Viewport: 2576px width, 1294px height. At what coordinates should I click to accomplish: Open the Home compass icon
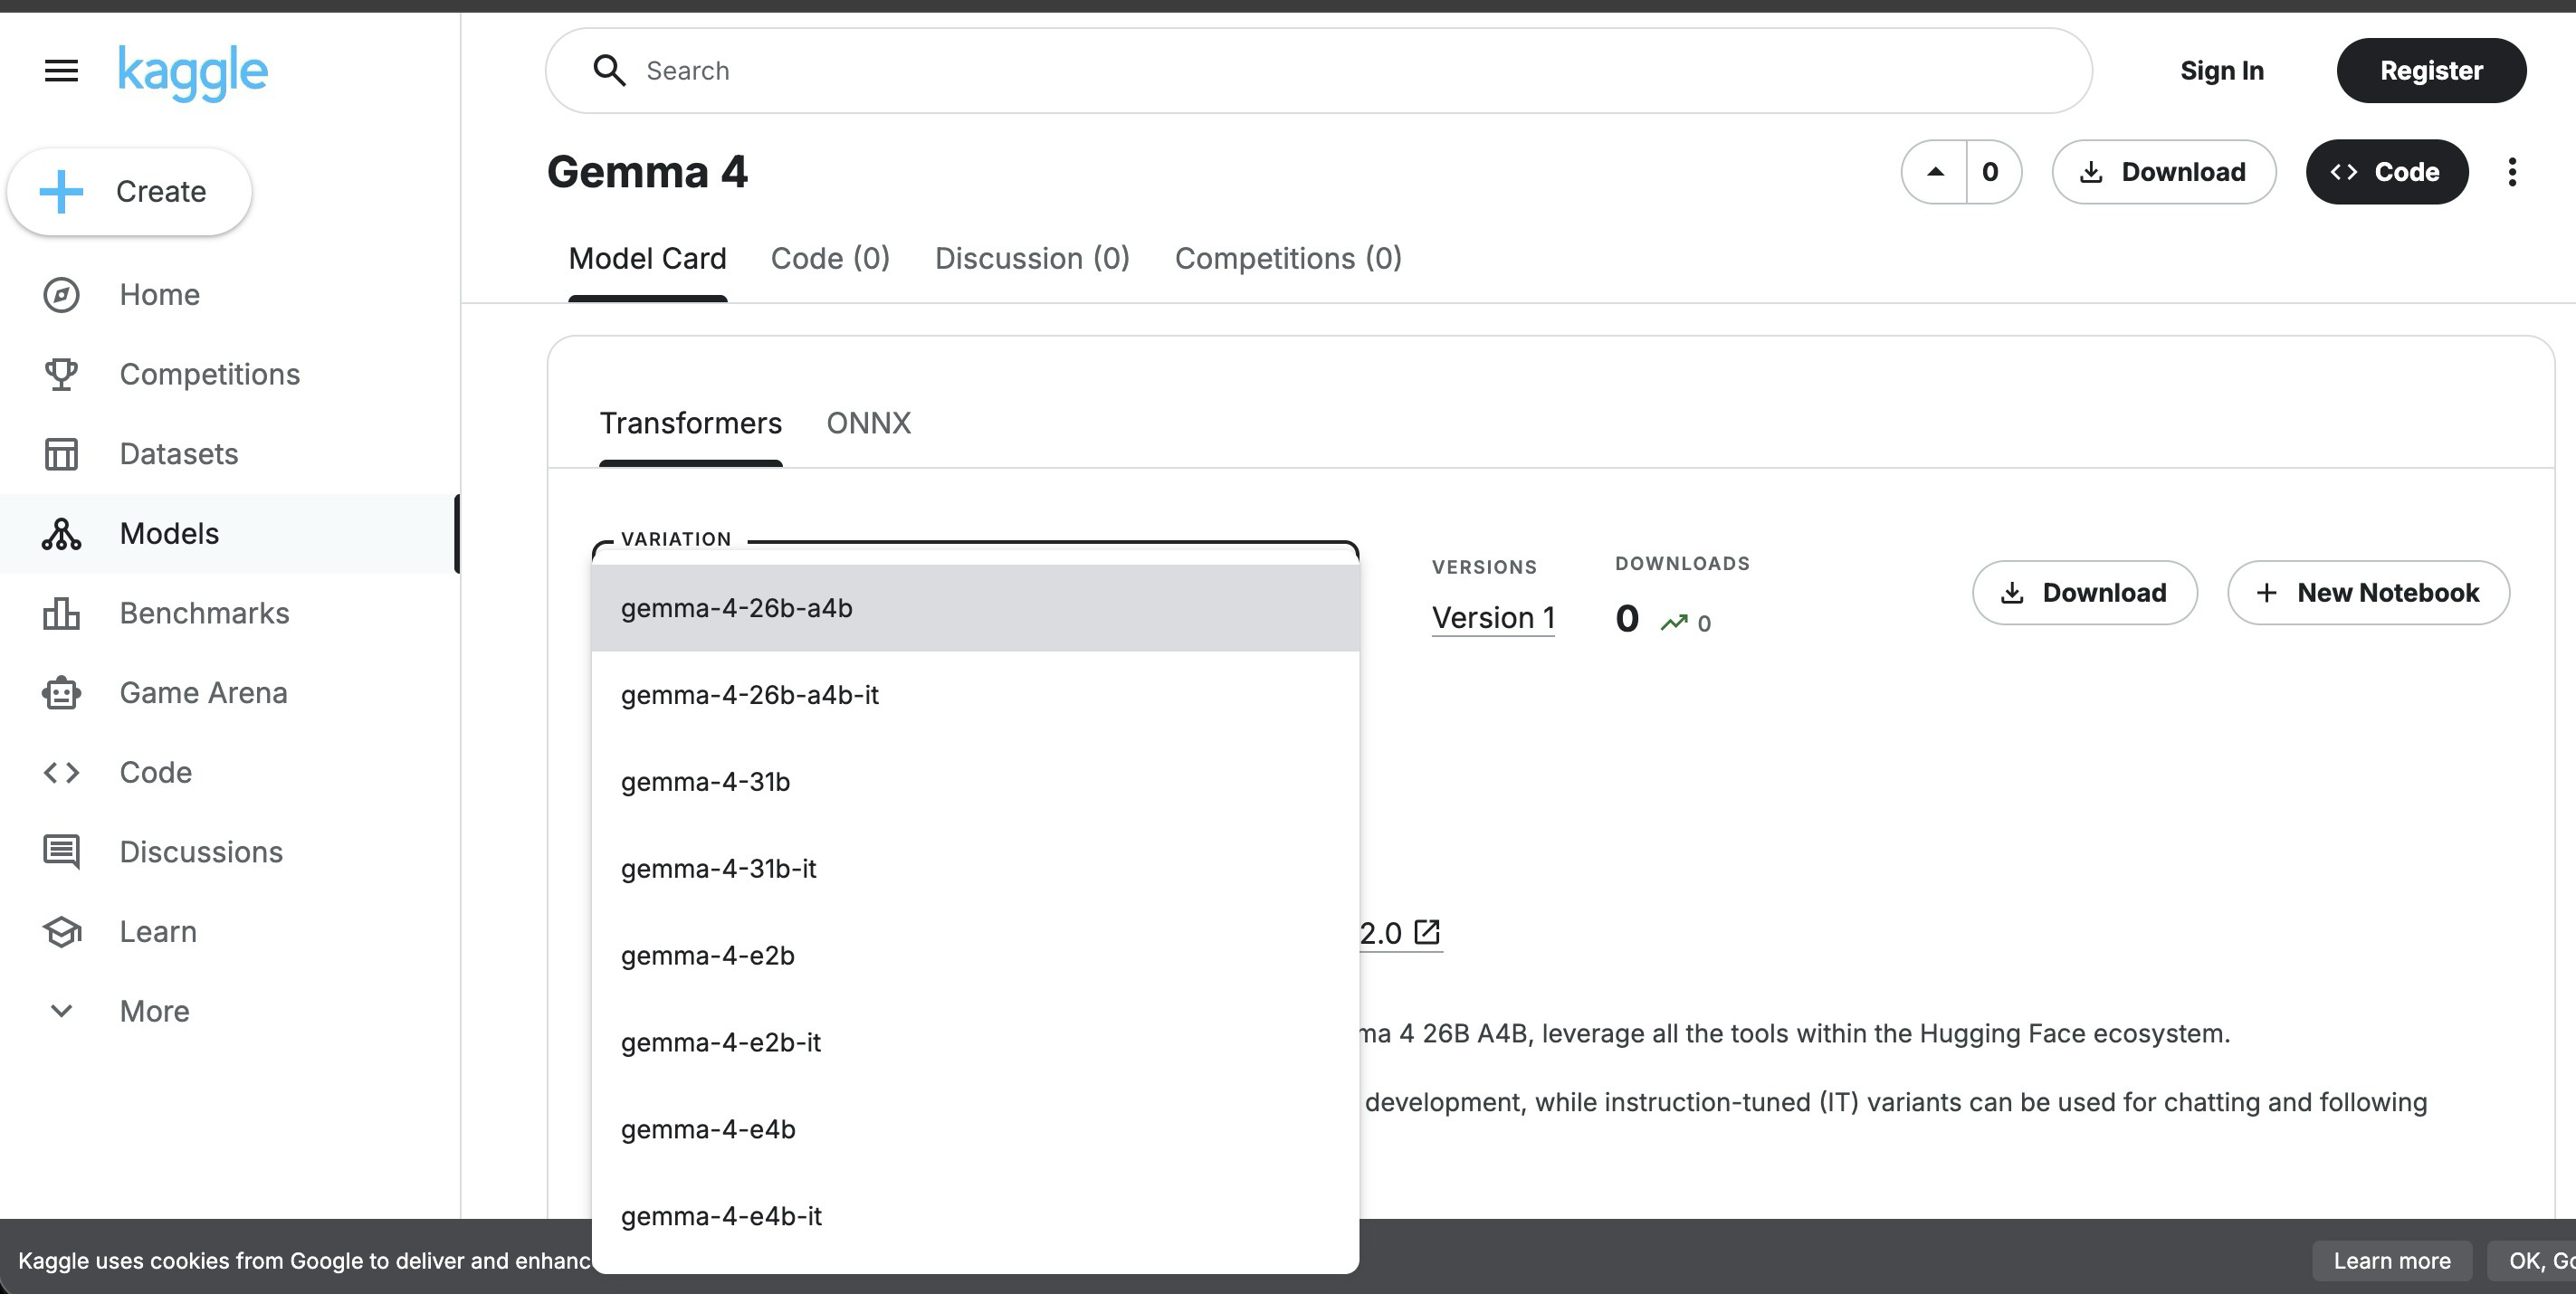coord(61,295)
